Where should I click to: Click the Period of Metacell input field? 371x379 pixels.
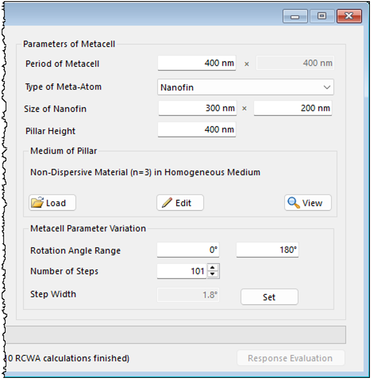[x=197, y=63]
